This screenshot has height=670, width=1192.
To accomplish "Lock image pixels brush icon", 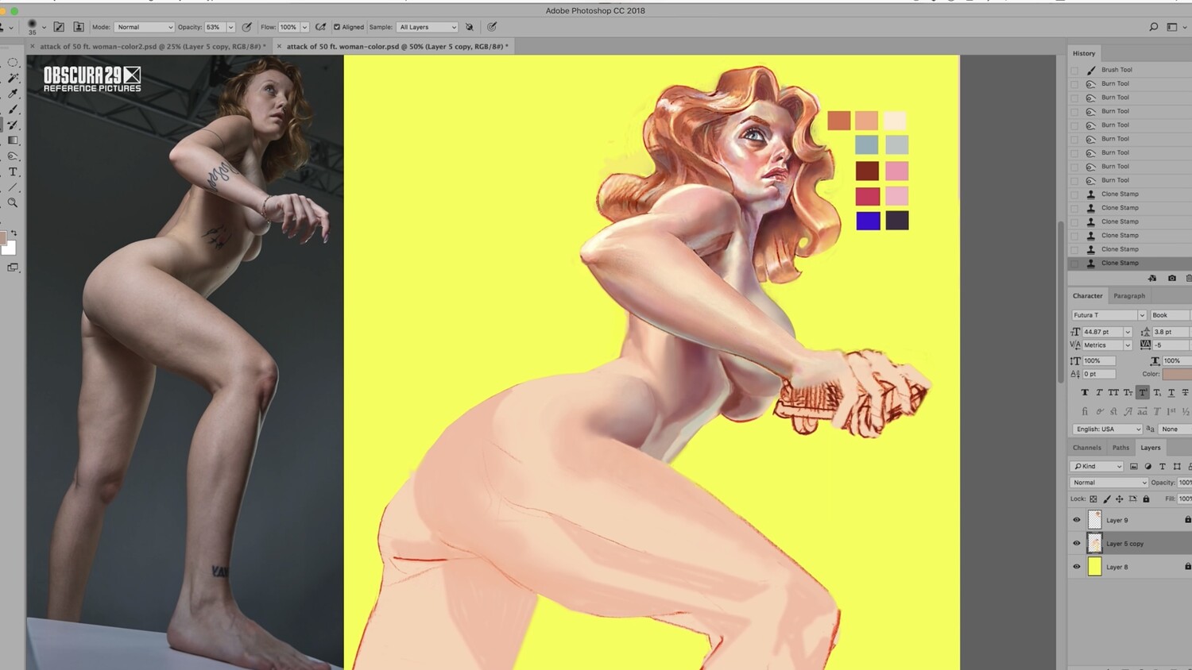I will 1107,499.
